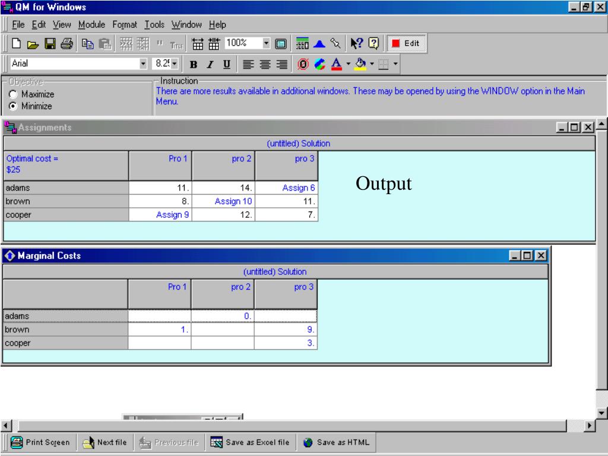Click the Marginal Costs window diamond icon

point(9,255)
